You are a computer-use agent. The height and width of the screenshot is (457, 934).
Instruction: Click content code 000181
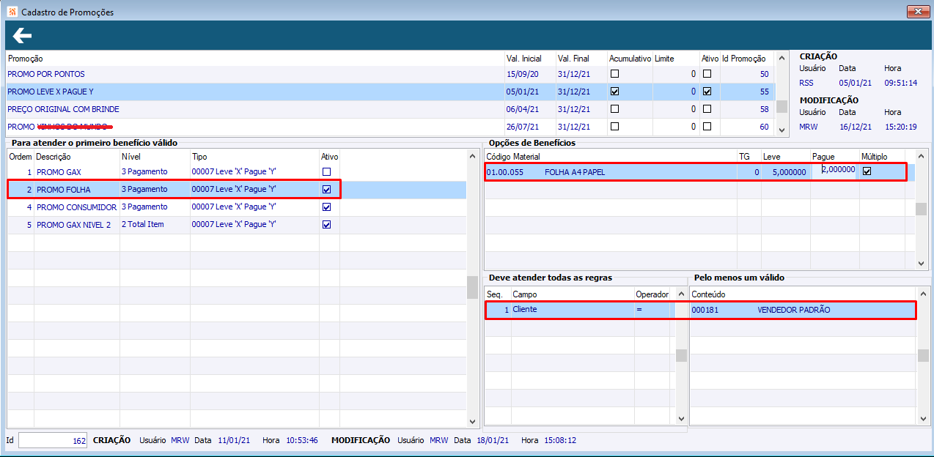(705, 310)
